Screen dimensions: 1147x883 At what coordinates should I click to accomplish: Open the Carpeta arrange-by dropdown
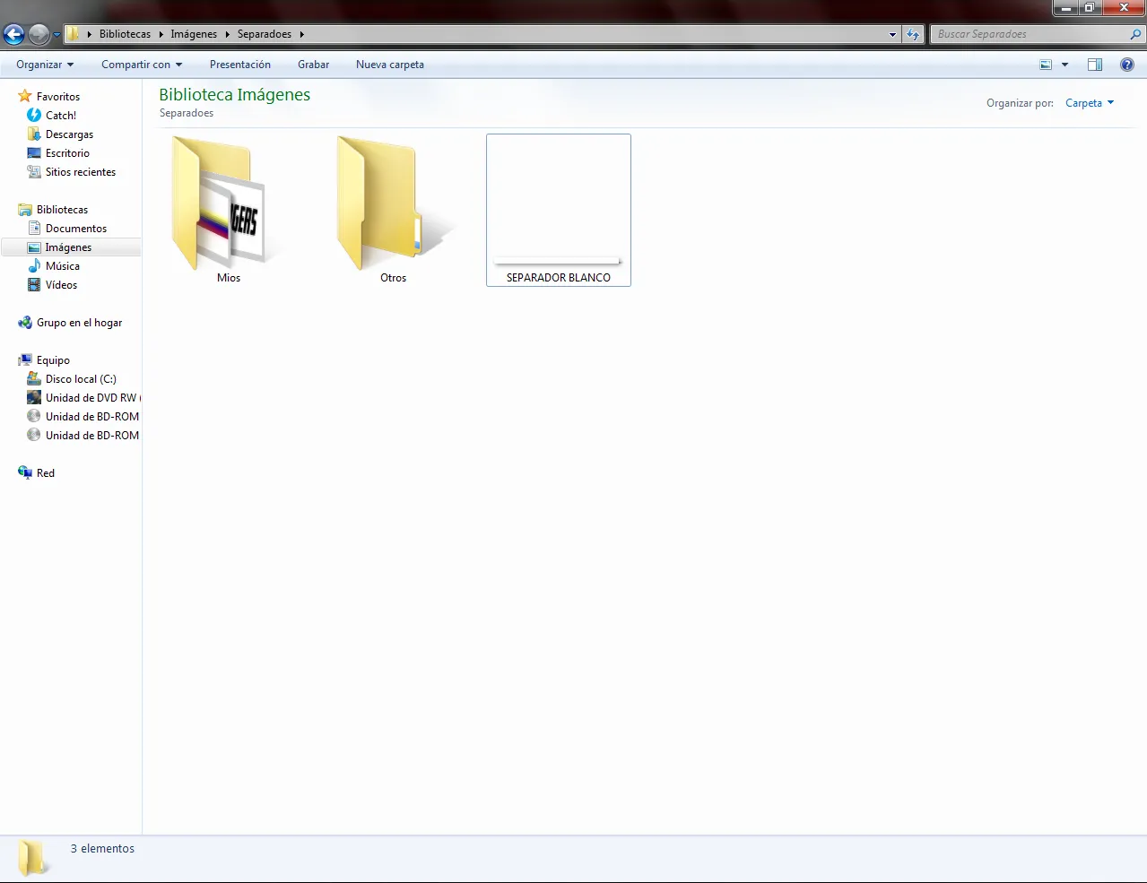pos(1089,103)
